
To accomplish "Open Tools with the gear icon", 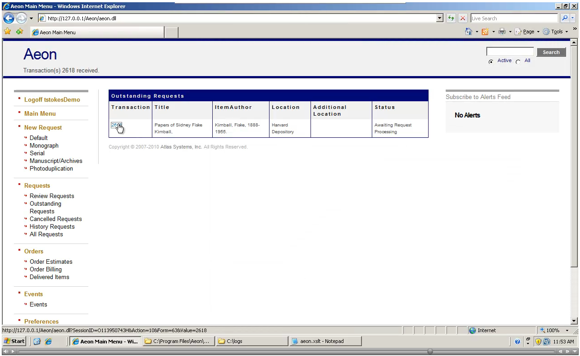I will 547,32.
